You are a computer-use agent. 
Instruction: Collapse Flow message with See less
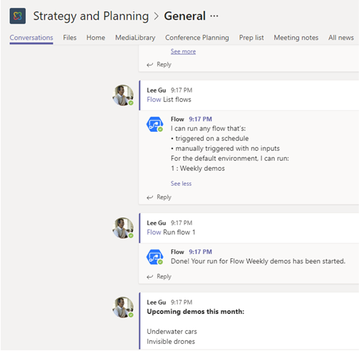(181, 184)
